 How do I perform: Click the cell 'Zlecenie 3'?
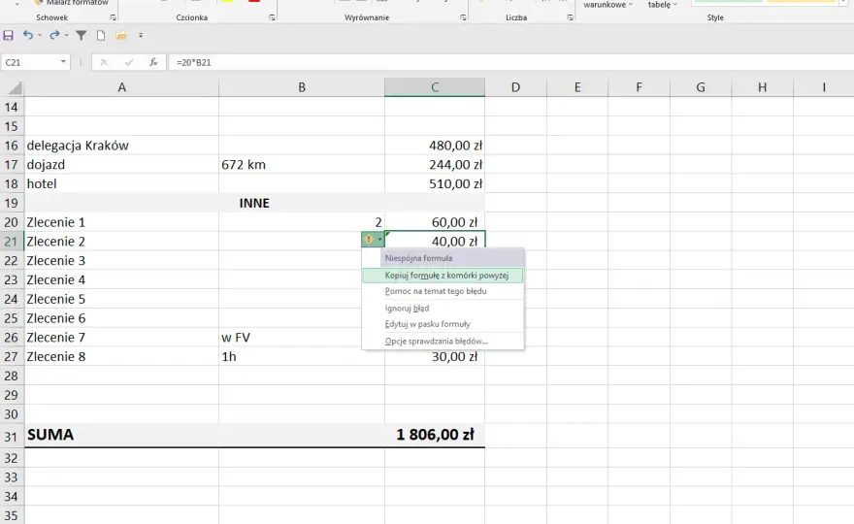(x=121, y=260)
